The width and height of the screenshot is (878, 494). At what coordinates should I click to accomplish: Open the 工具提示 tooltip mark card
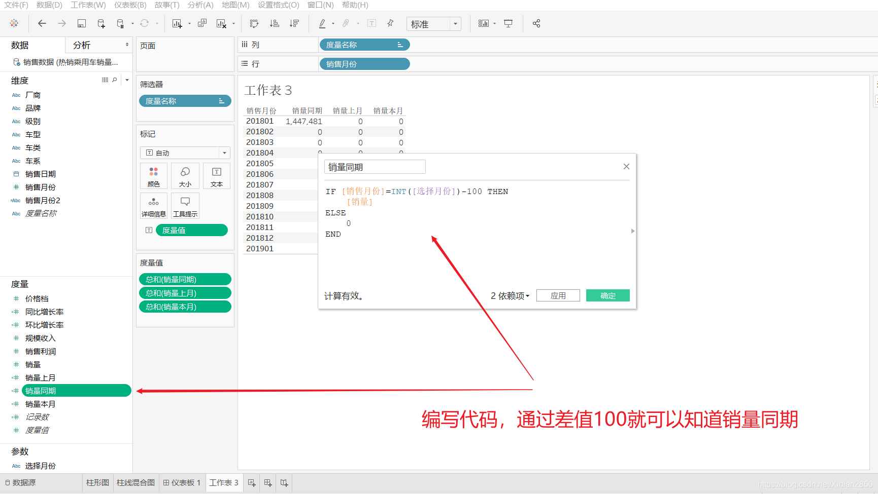(185, 206)
